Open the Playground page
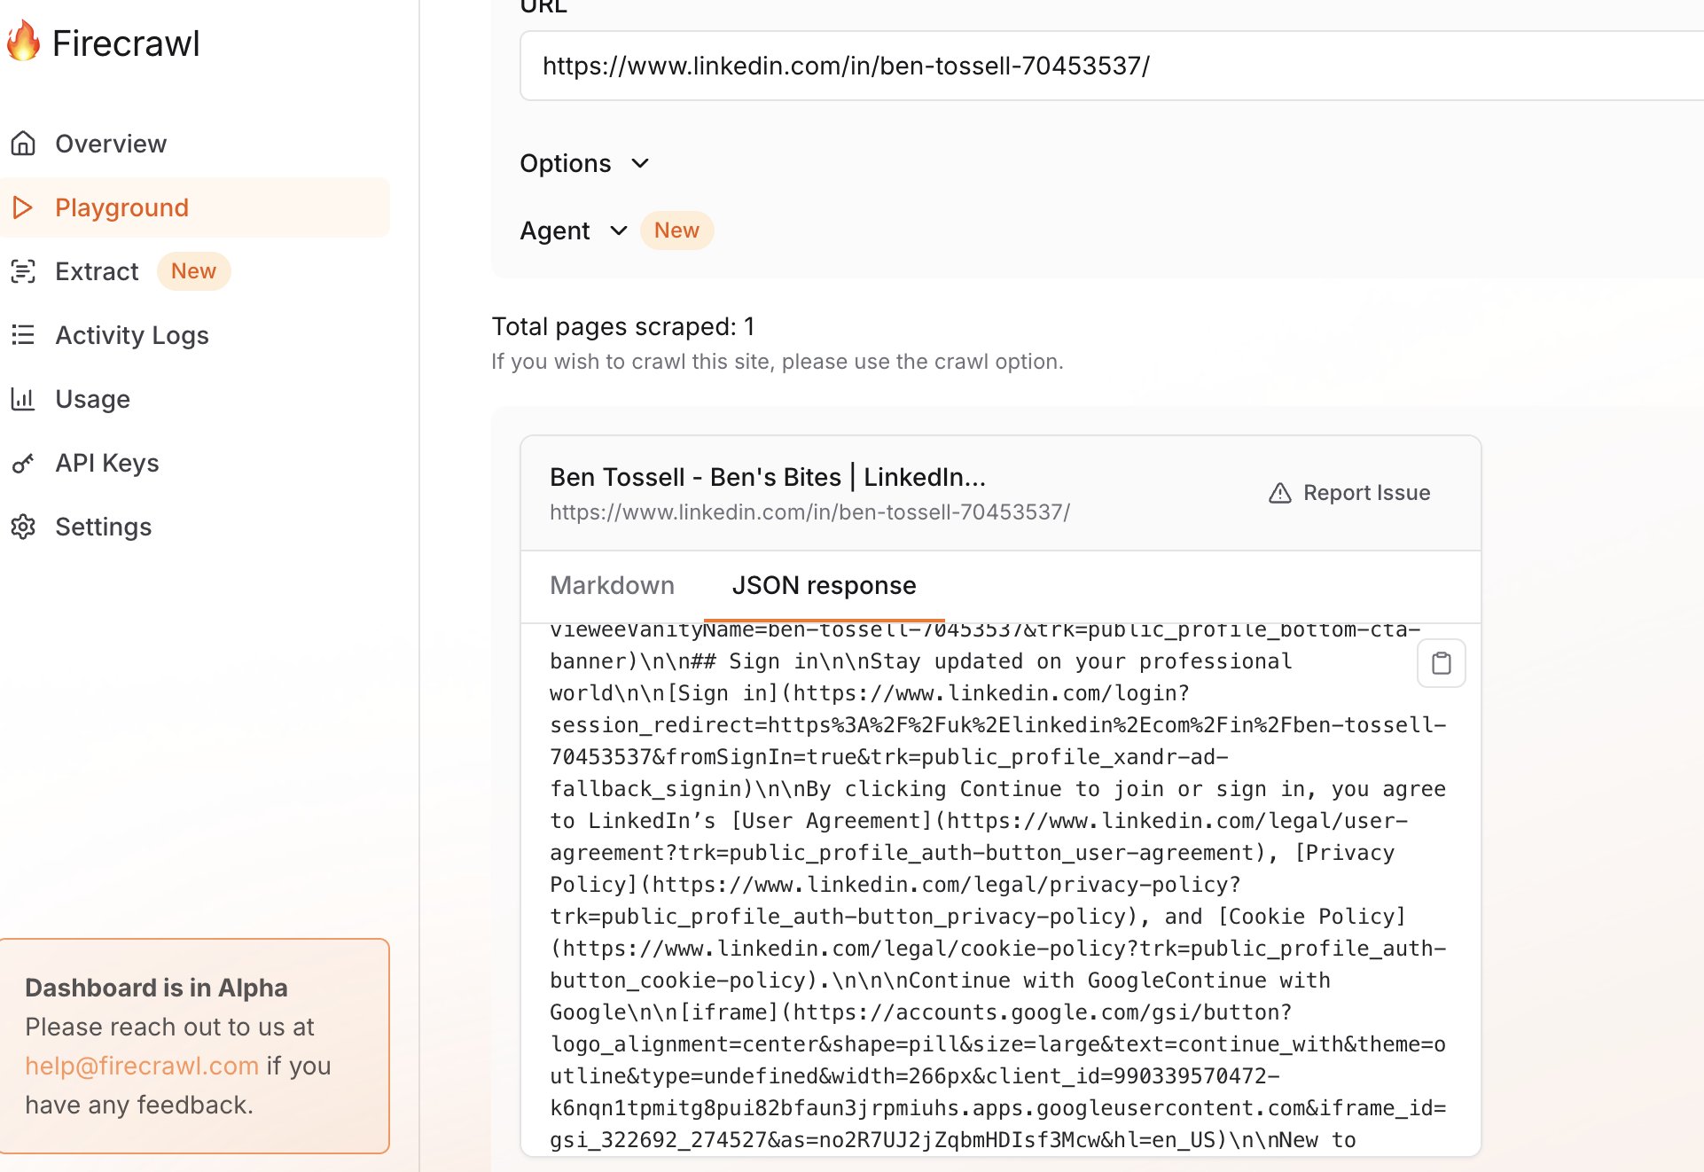The width and height of the screenshot is (1704, 1172). (195, 207)
